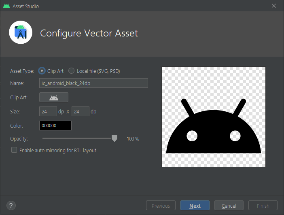The image size is (284, 215).
Task: Close the Asset Studio dialog
Action: pyautogui.click(x=274, y=6)
